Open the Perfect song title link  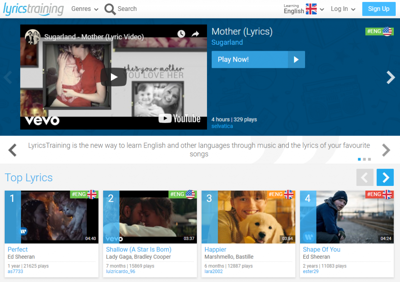pos(18,249)
